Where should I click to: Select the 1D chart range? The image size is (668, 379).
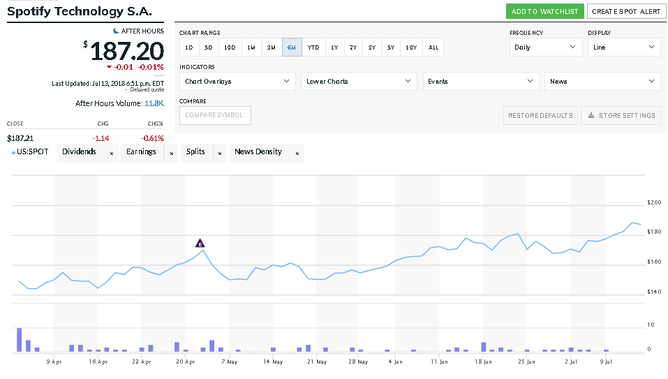coord(189,47)
